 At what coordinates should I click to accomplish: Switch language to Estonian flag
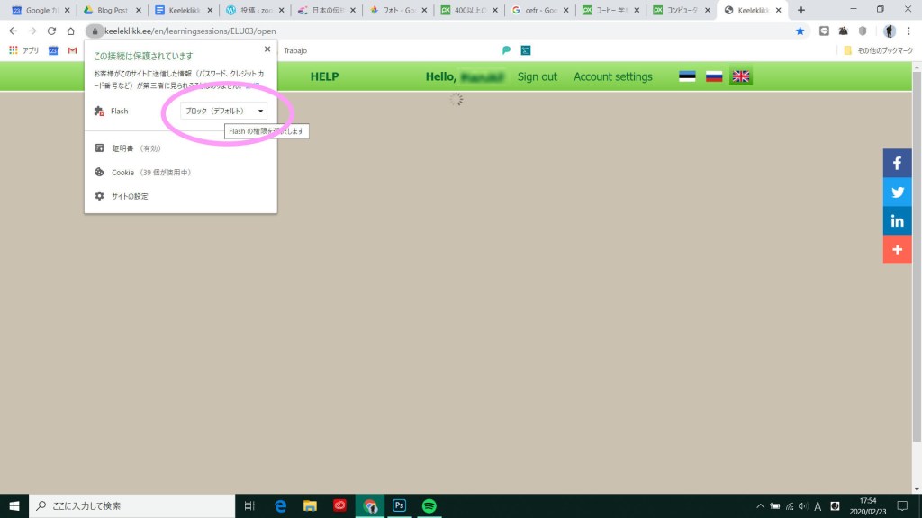pos(687,76)
